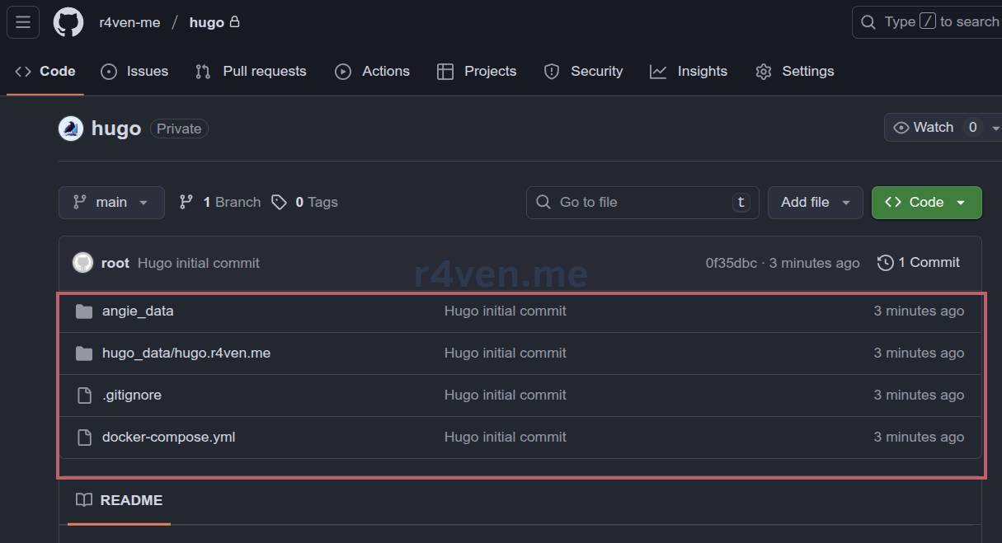Expand the Add file dropdown
This screenshot has width=1002, height=543.
pyautogui.click(x=815, y=203)
